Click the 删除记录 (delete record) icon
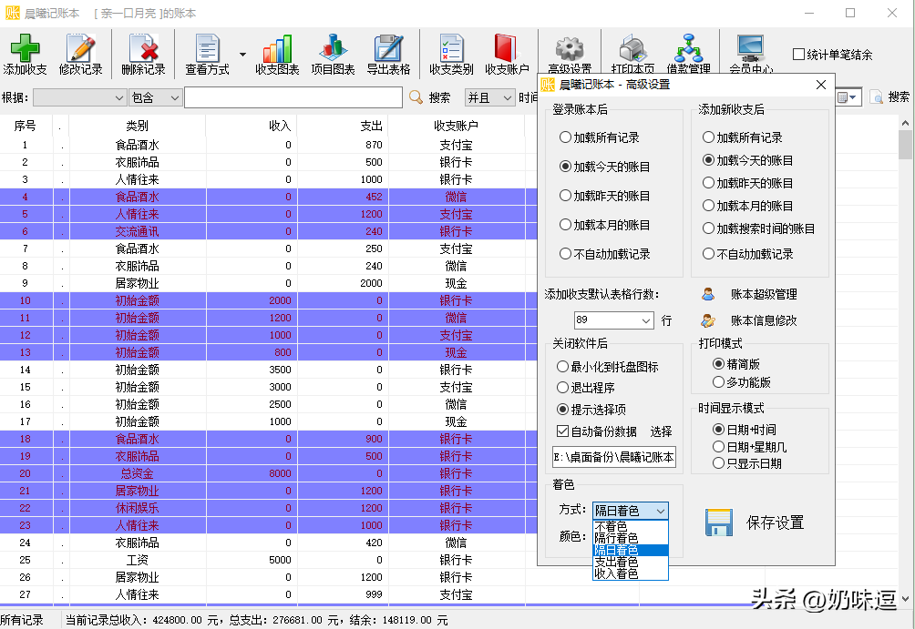This screenshot has height=629, width=915. coord(141,52)
